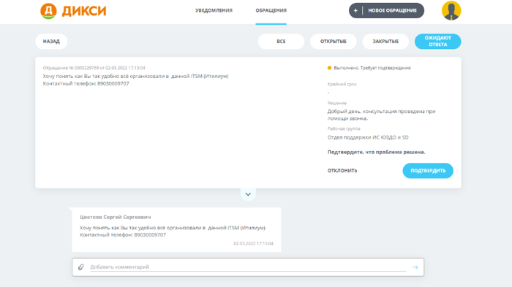Click work group Отдел поддержки ИС ЮЗДО и SD
This screenshot has height=287, width=512.
pos(368,137)
